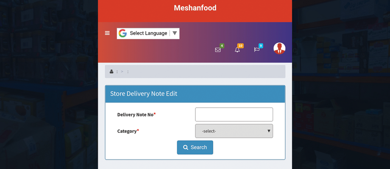The image size is (390, 169).
Task: Open the Select Language translate widget
Action: coord(148,33)
